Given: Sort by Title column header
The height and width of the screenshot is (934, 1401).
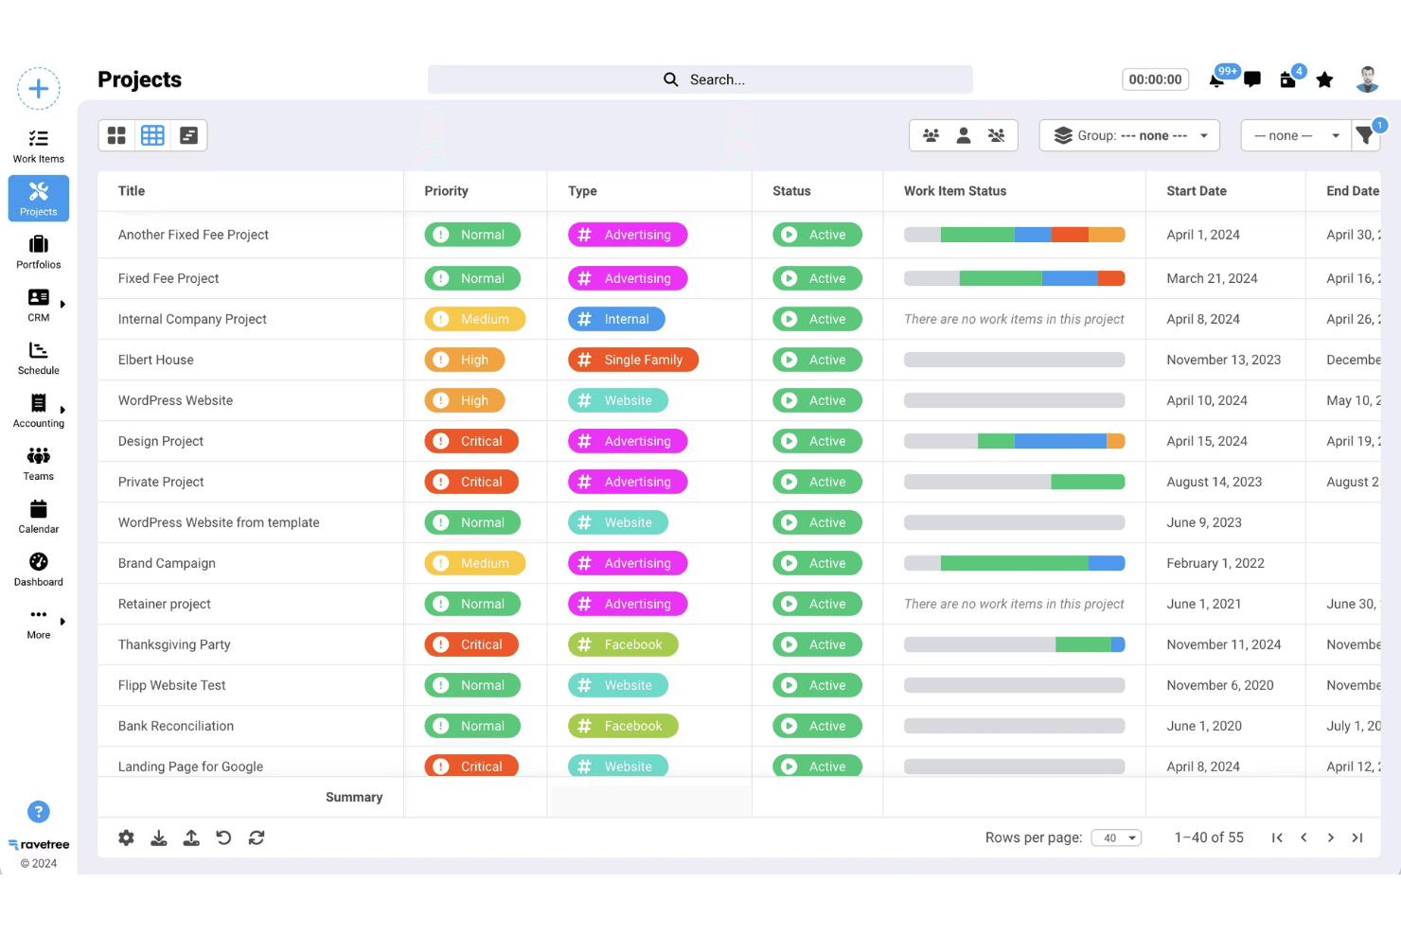Looking at the screenshot, I should click(132, 191).
